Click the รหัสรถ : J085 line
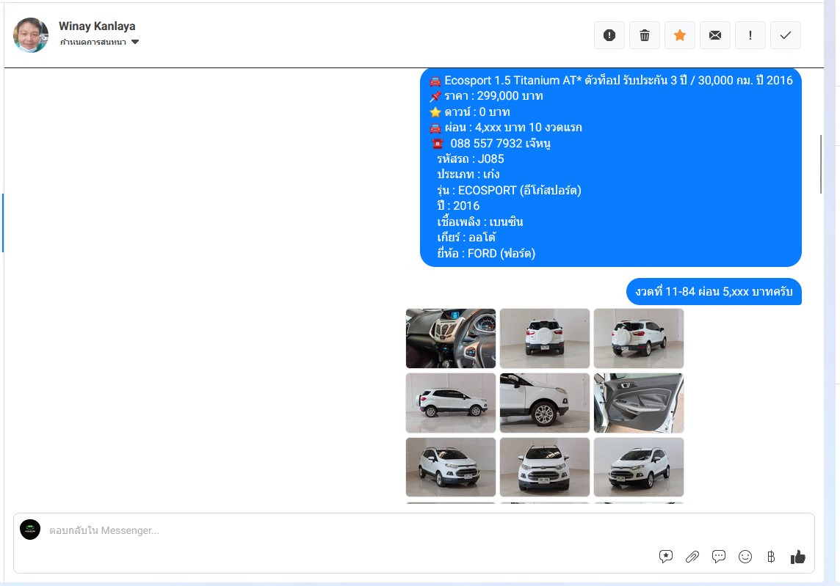Image resolution: width=840 pixels, height=586 pixels. click(471, 159)
